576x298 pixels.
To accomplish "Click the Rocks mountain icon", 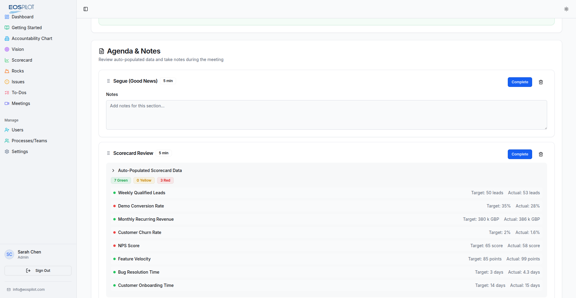I will tap(7, 71).
